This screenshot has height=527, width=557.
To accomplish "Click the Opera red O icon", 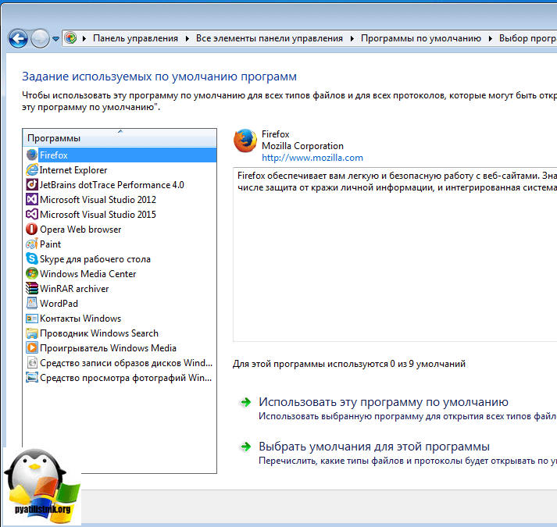I will click(x=31, y=229).
